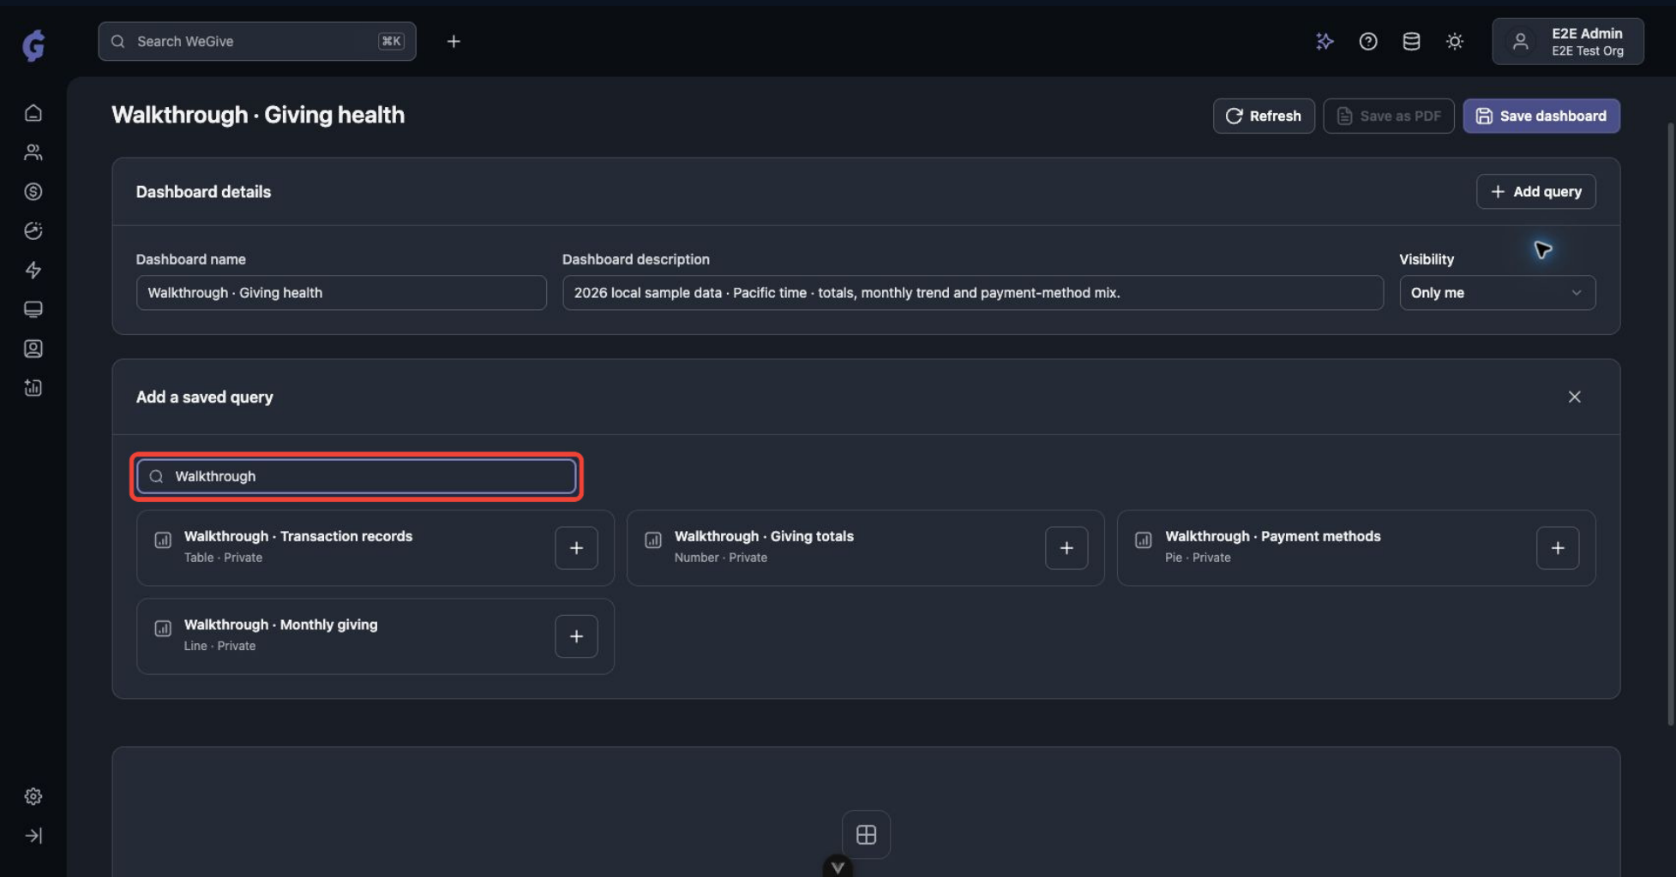
Task: Open the E2E Admin account menu
Action: click(x=1568, y=41)
